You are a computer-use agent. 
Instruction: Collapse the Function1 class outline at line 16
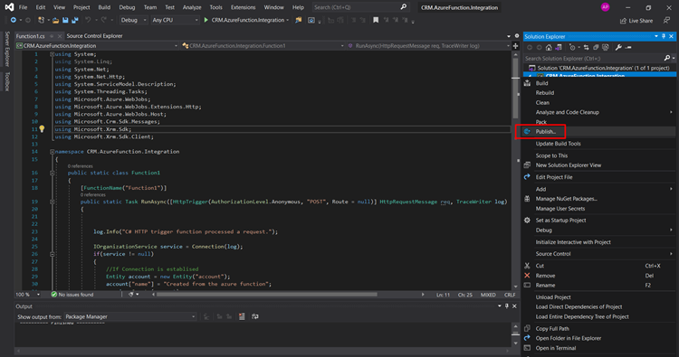(x=52, y=173)
